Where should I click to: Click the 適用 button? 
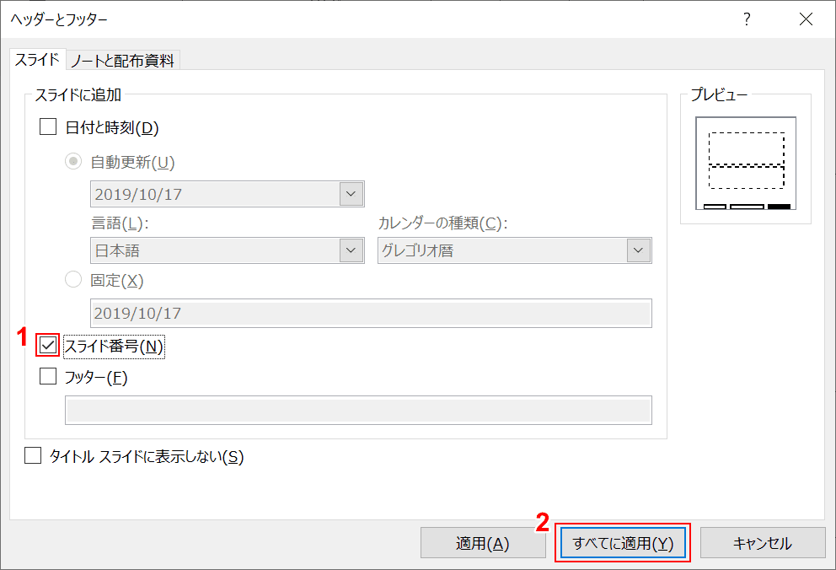coord(483,543)
